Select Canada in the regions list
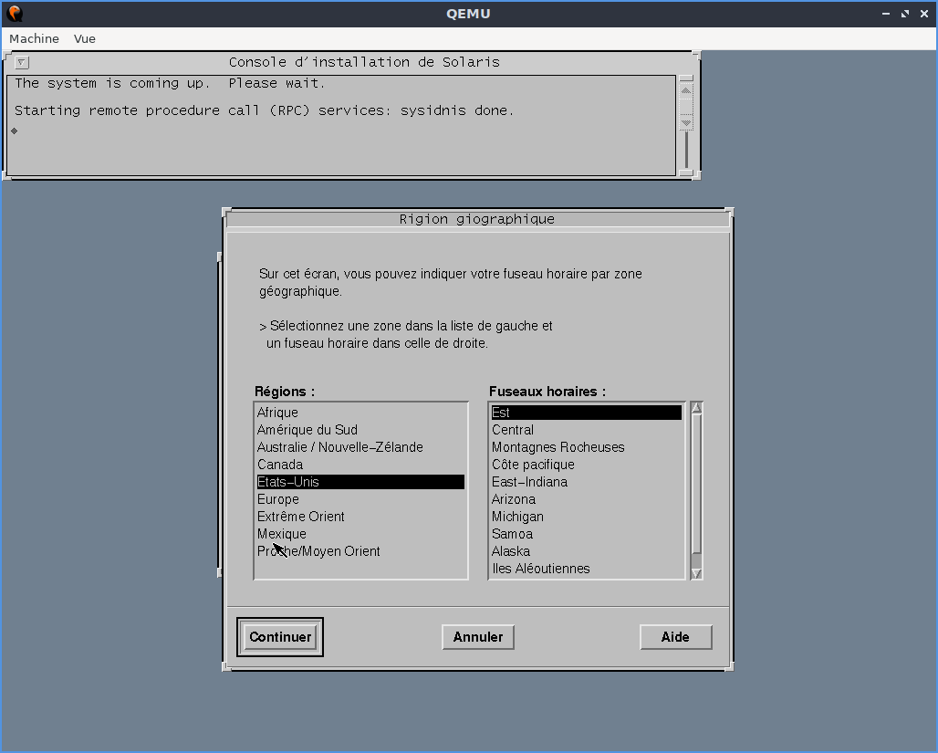Viewport: 938px width, 753px height. (360, 465)
